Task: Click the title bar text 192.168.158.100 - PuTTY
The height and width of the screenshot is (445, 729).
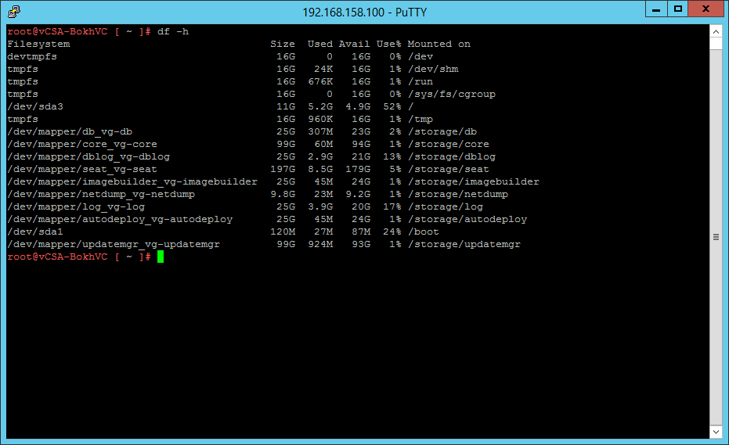Action: 364,12
